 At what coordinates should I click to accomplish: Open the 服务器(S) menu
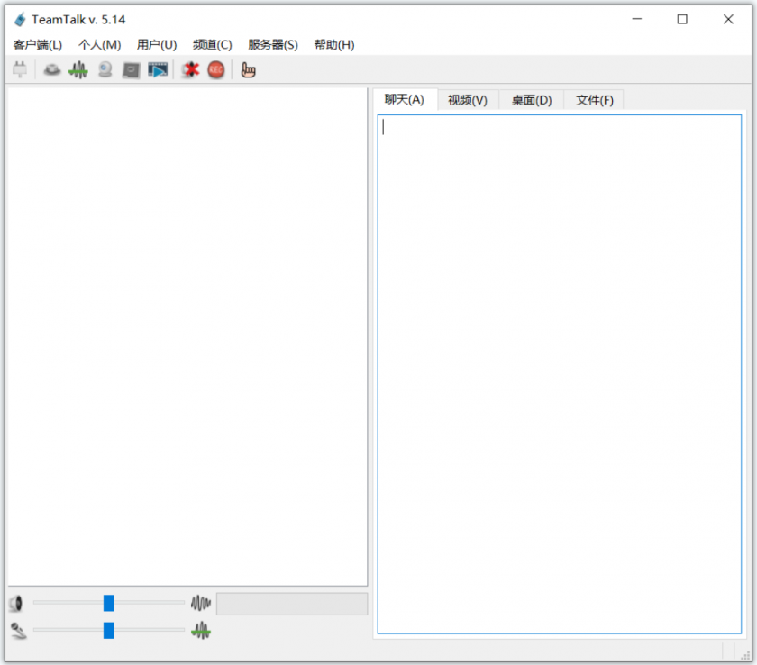pyautogui.click(x=273, y=45)
